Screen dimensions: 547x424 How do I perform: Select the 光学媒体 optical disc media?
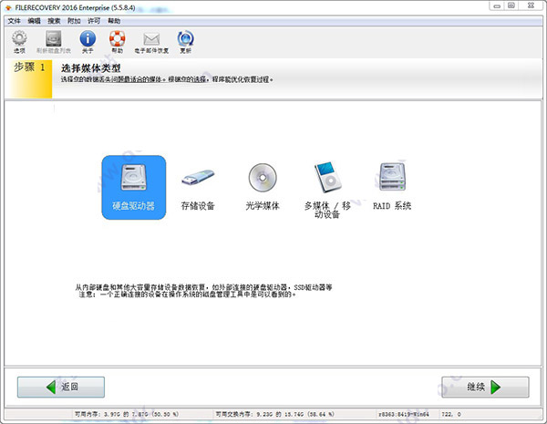(263, 188)
